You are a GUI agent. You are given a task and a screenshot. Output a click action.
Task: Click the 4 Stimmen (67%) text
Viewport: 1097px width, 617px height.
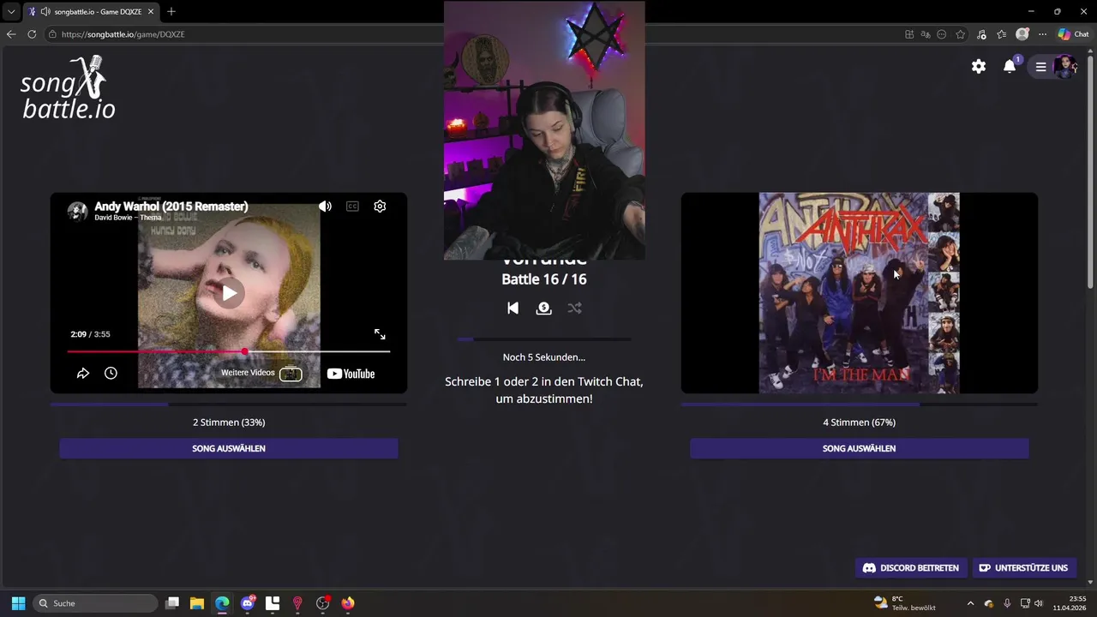(859, 422)
